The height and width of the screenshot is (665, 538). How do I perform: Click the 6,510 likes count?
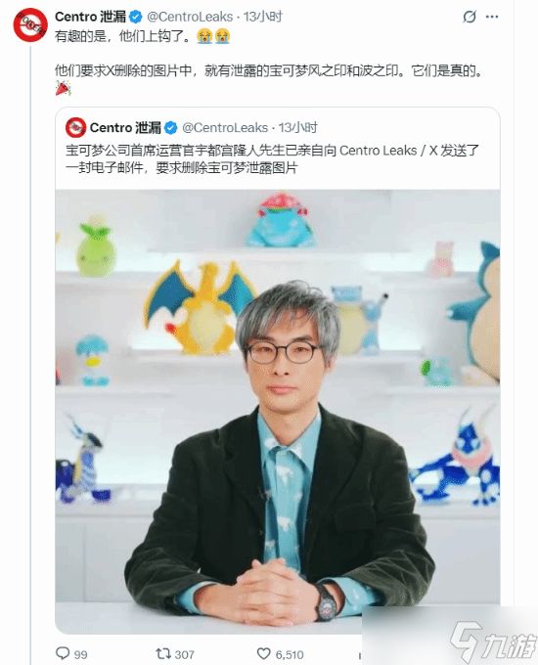[x=290, y=655]
